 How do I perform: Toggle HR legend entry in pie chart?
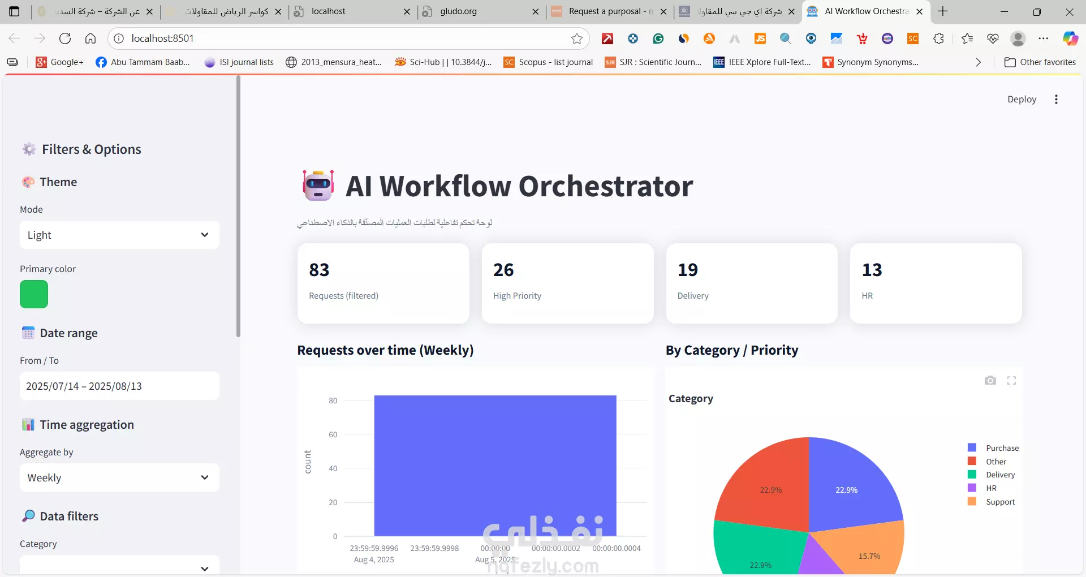pos(982,488)
